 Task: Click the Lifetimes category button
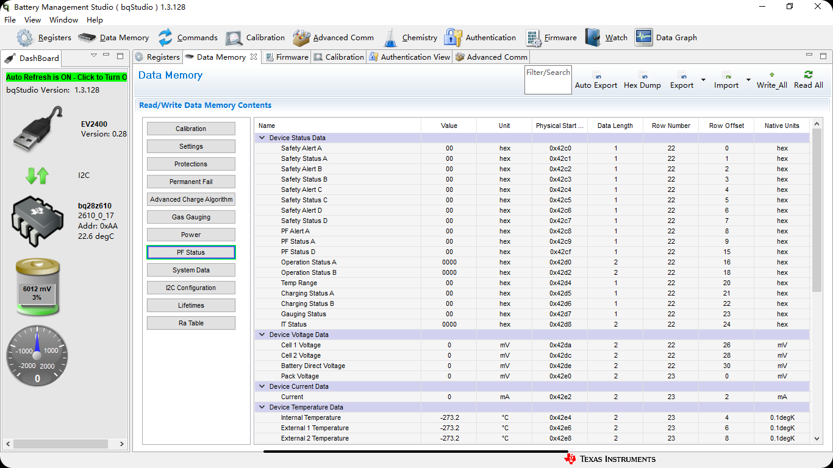[x=191, y=306]
